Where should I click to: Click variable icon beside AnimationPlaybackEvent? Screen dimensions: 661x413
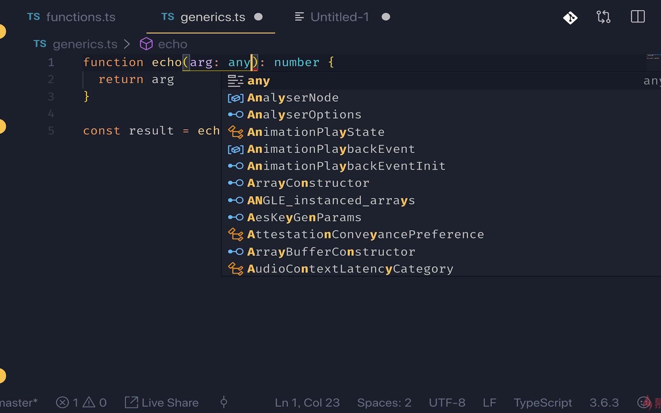point(235,149)
